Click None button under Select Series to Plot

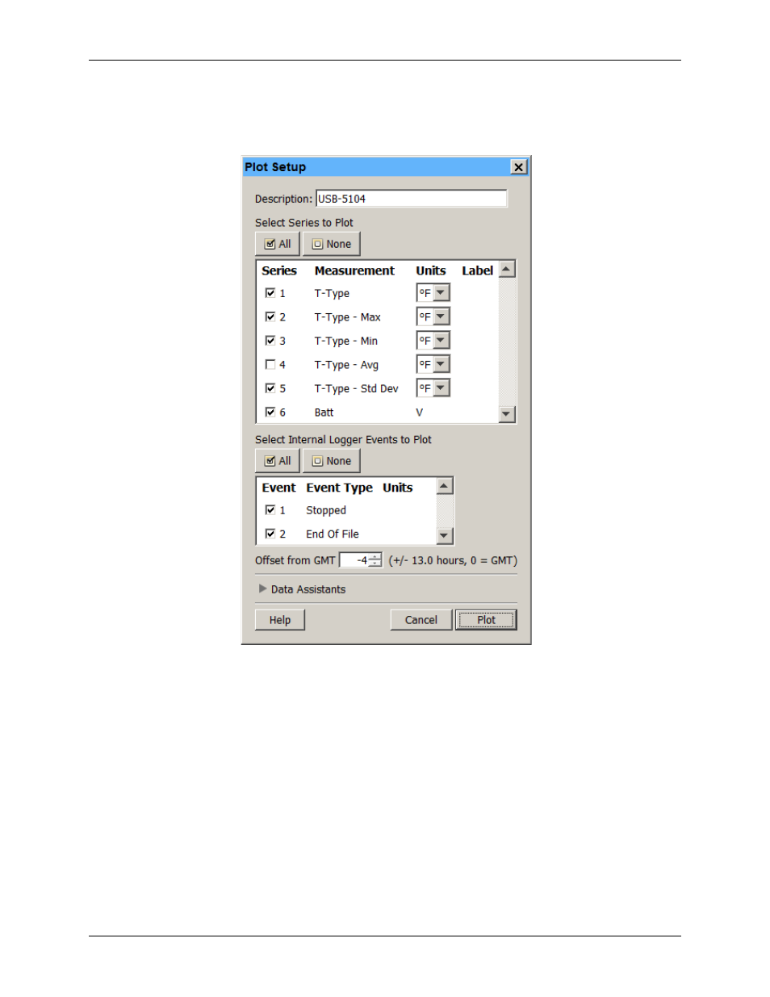pyautogui.click(x=332, y=244)
